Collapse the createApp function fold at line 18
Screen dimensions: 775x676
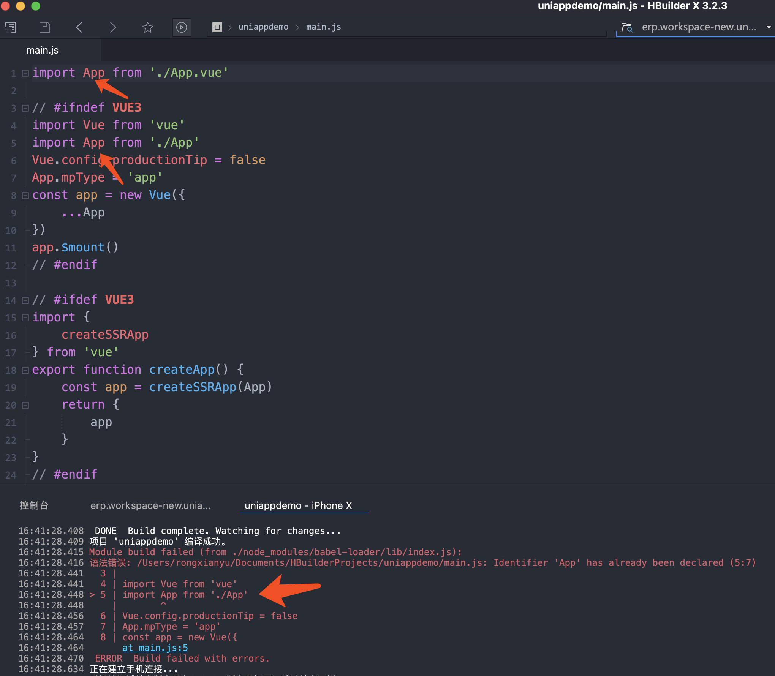coord(25,370)
